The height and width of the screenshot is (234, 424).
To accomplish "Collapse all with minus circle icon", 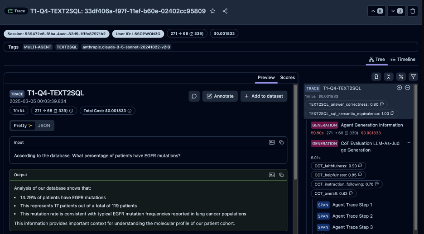I will pos(408,88).
